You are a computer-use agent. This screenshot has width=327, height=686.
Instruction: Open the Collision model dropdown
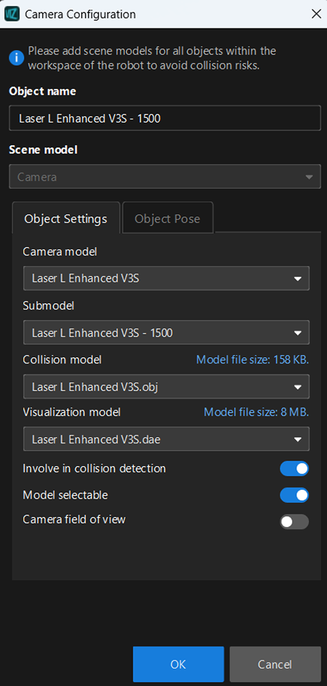(x=167, y=387)
